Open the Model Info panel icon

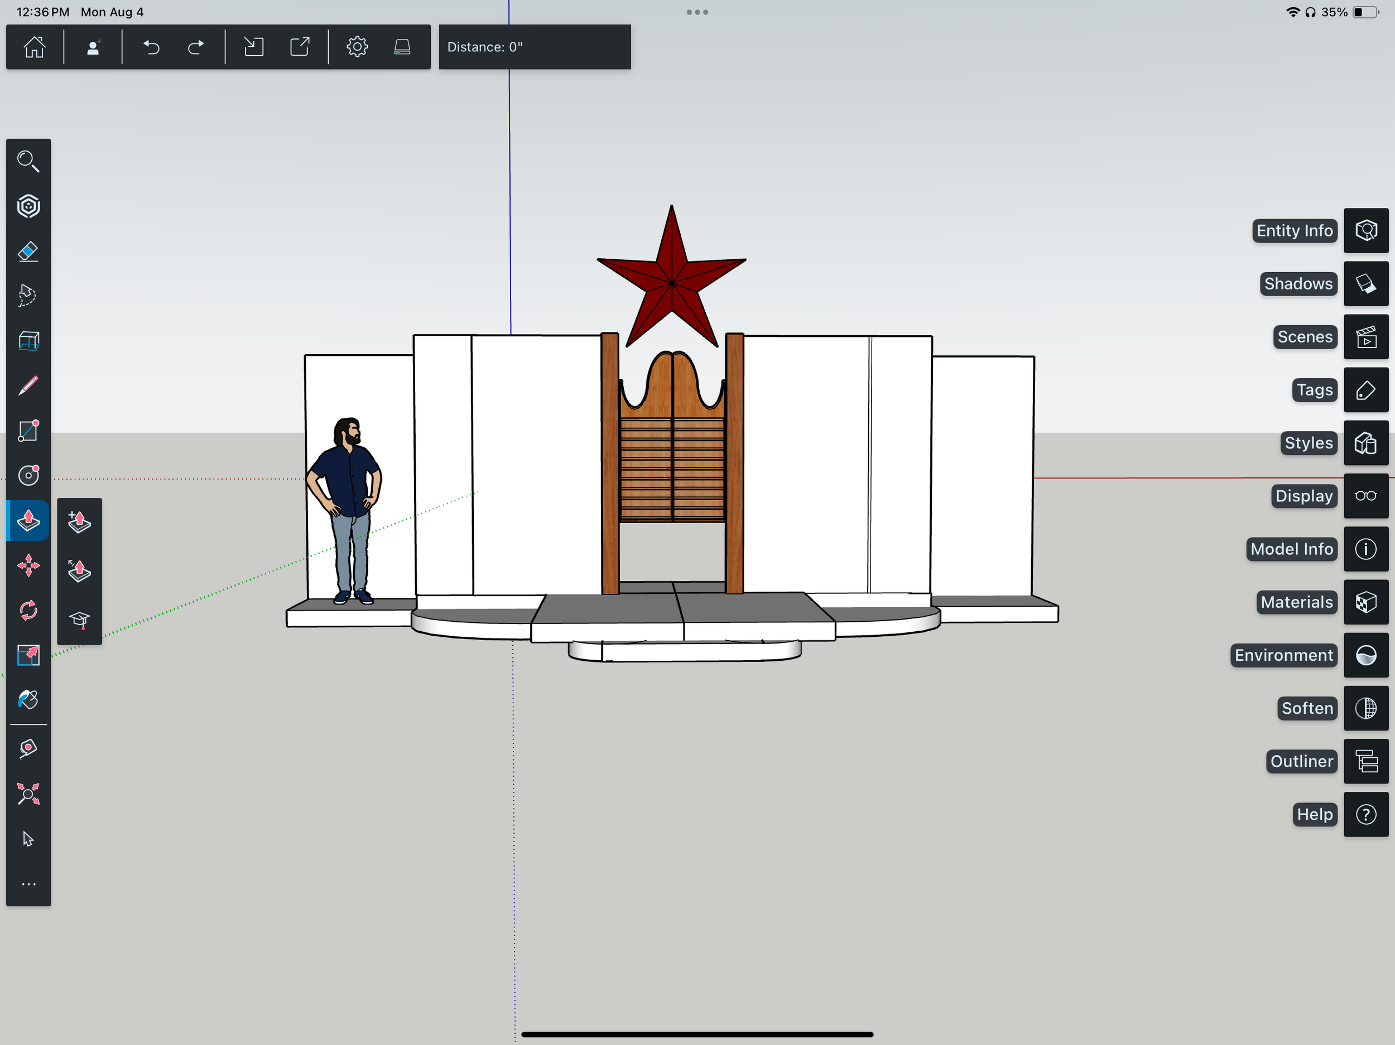(x=1366, y=549)
